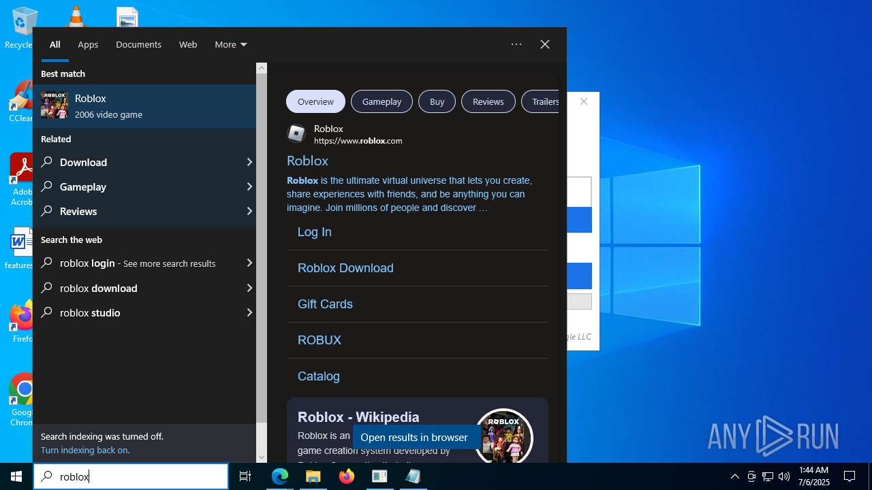The height and width of the screenshot is (490, 872).
Task: Select the Google Chrome desktop shortcut
Action: tap(22, 400)
